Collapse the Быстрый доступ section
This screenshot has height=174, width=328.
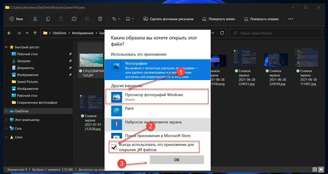point(6,47)
